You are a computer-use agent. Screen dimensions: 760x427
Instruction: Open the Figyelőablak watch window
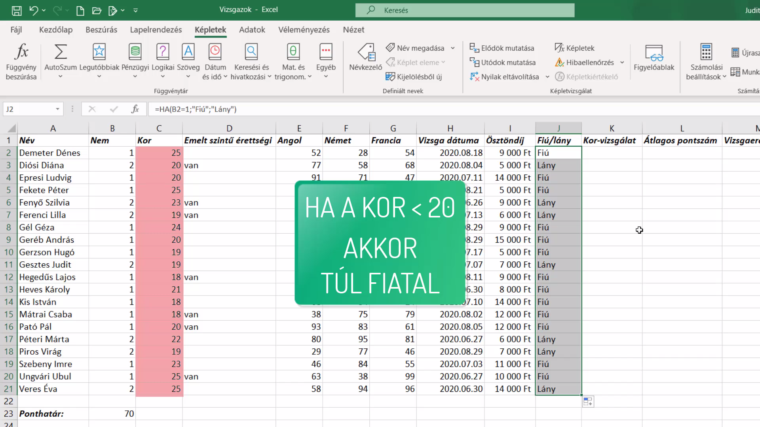point(654,57)
